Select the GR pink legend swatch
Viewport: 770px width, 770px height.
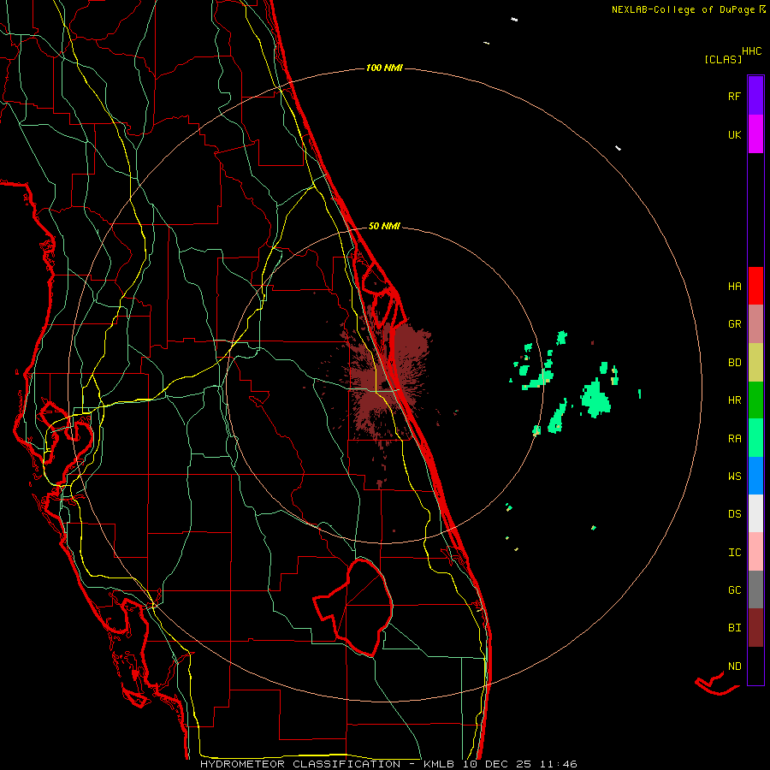pyautogui.click(x=755, y=324)
